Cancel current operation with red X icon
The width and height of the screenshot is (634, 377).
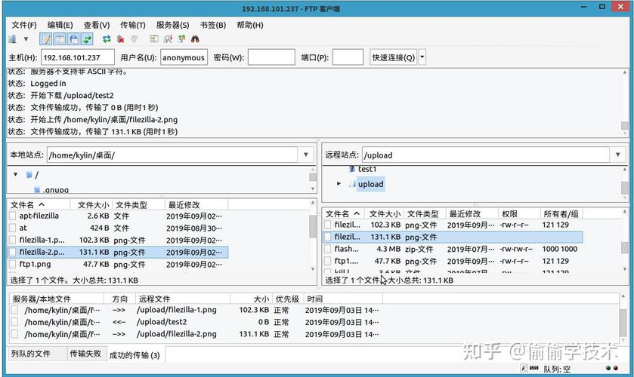pos(120,39)
